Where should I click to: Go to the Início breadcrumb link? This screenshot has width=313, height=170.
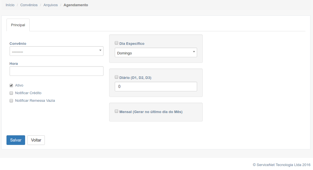(x=10, y=5)
